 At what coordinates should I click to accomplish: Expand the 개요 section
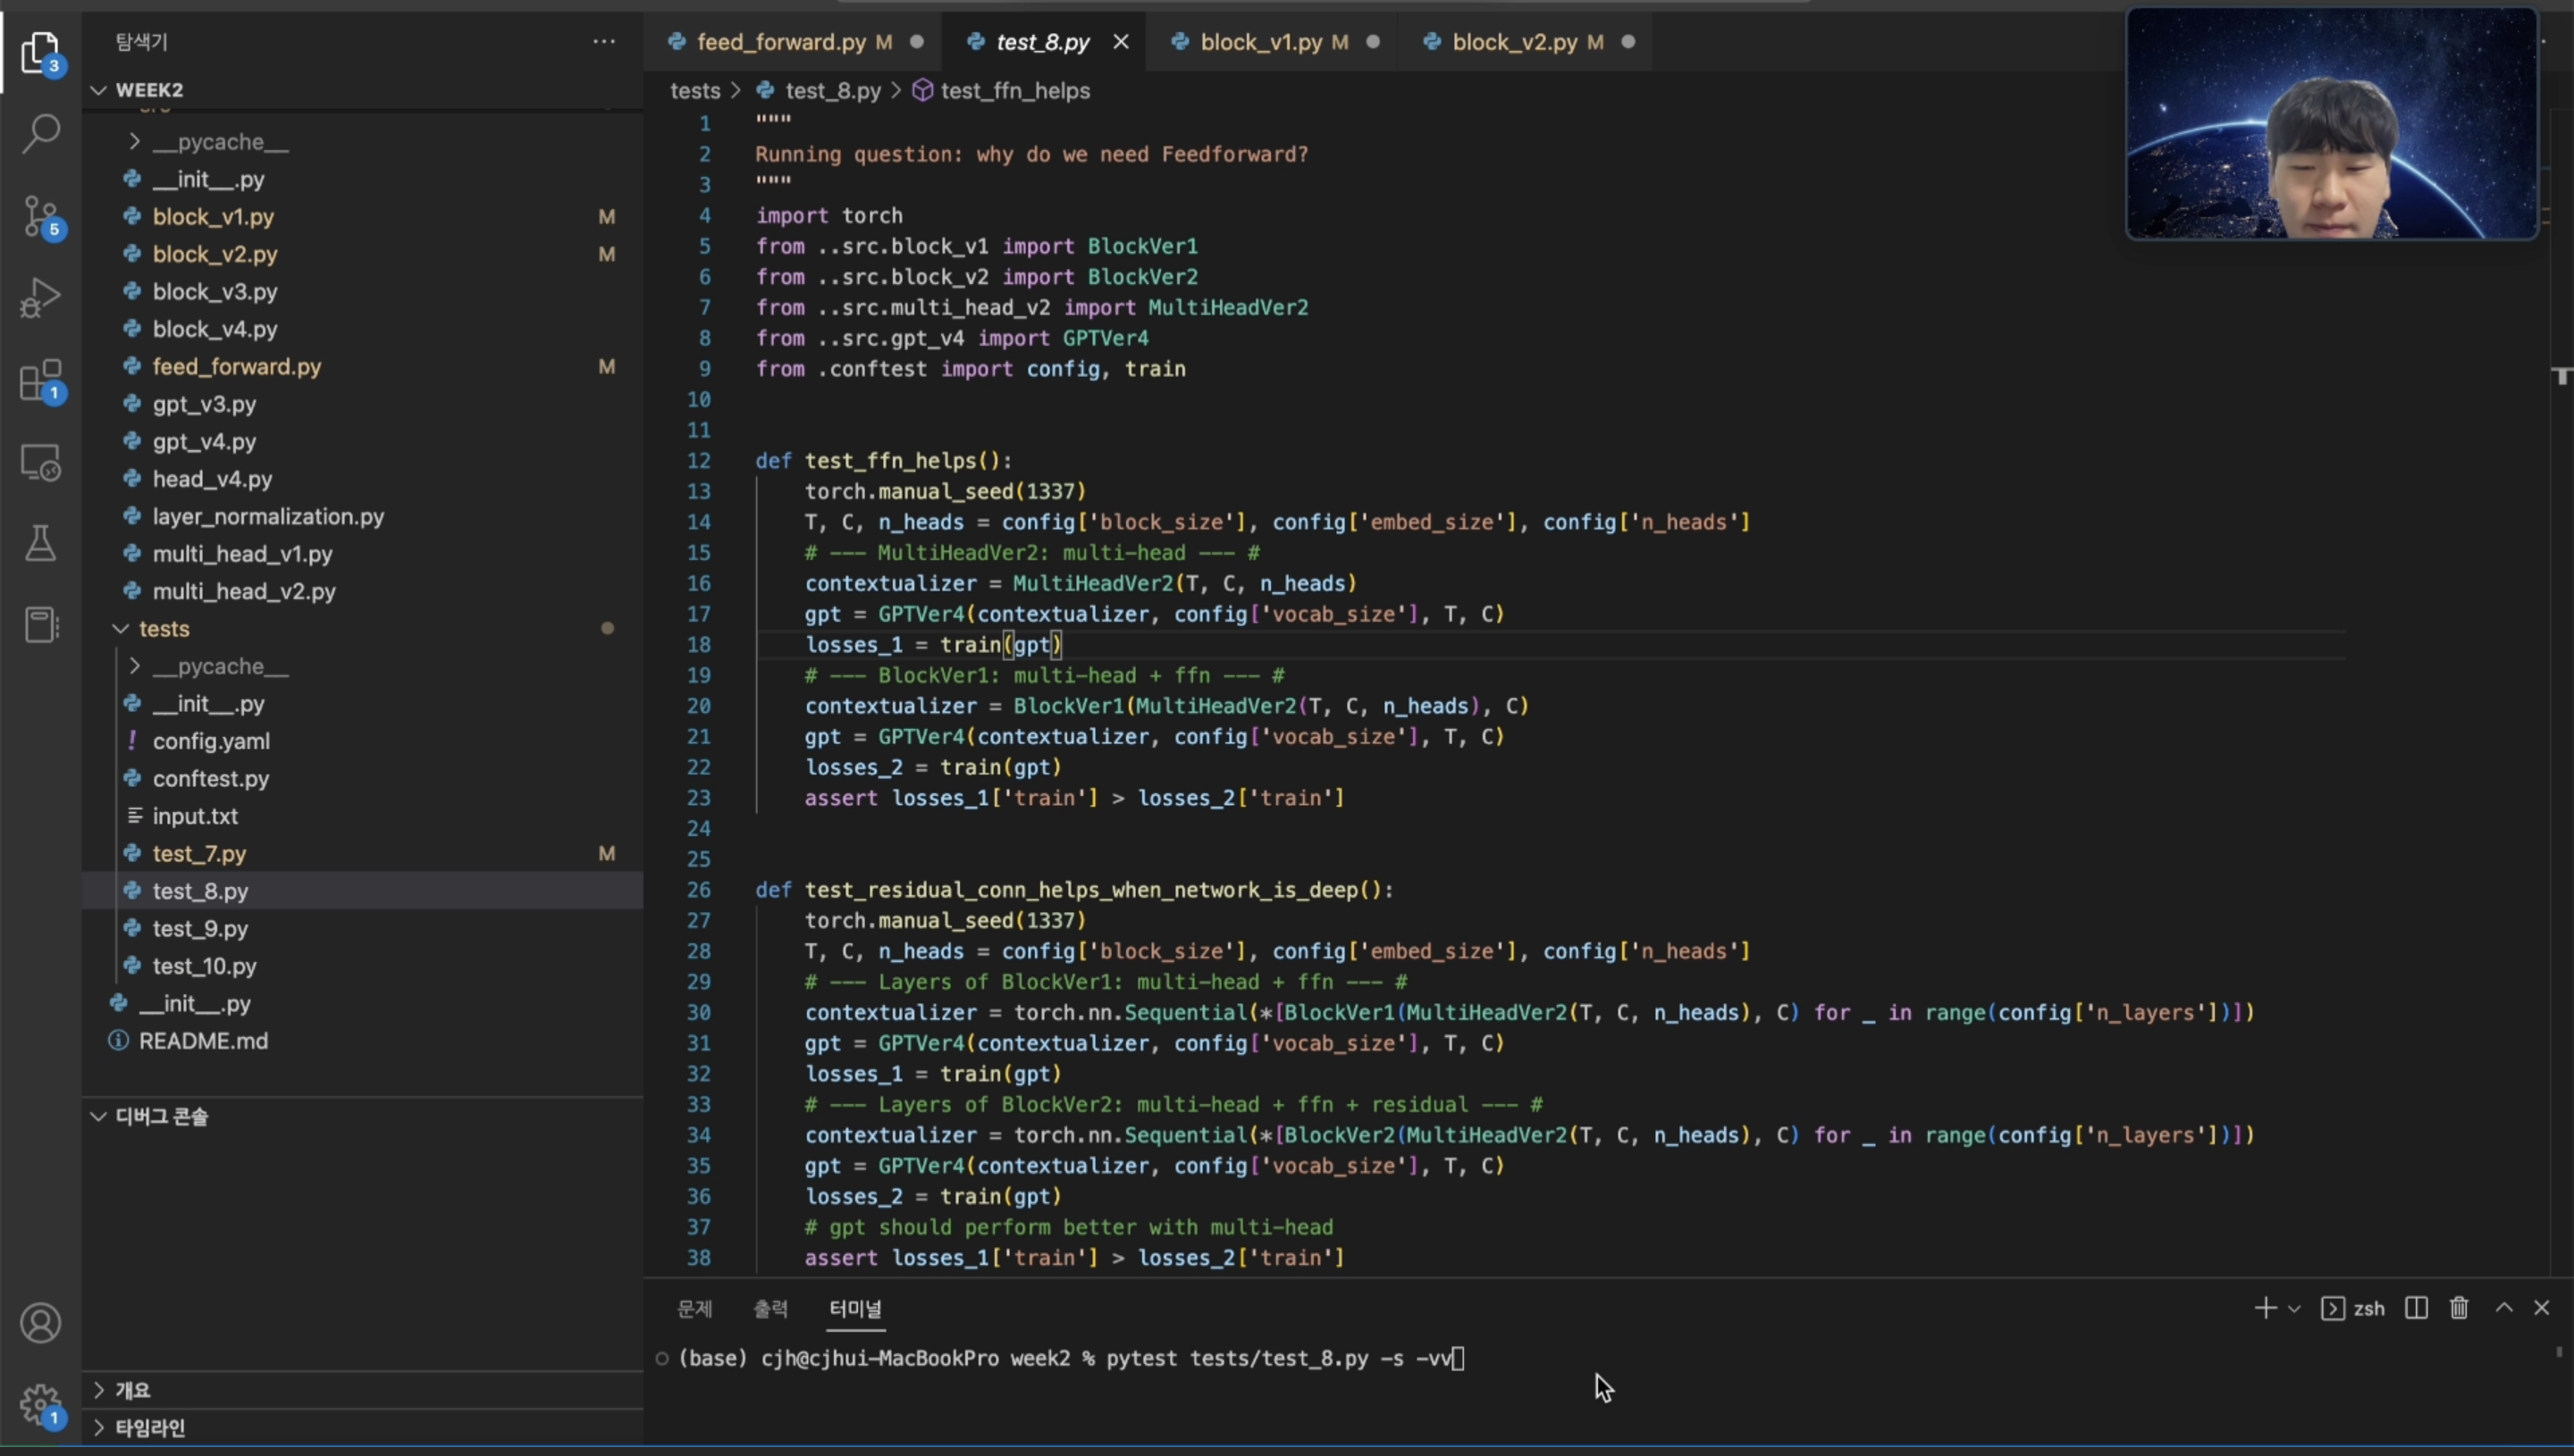click(362, 1390)
